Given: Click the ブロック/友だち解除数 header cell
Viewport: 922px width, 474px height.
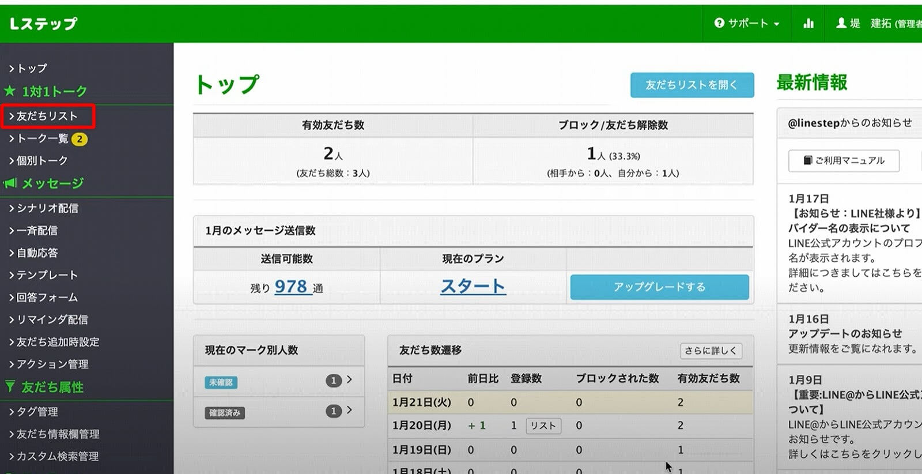Looking at the screenshot, I should (613, 125).
